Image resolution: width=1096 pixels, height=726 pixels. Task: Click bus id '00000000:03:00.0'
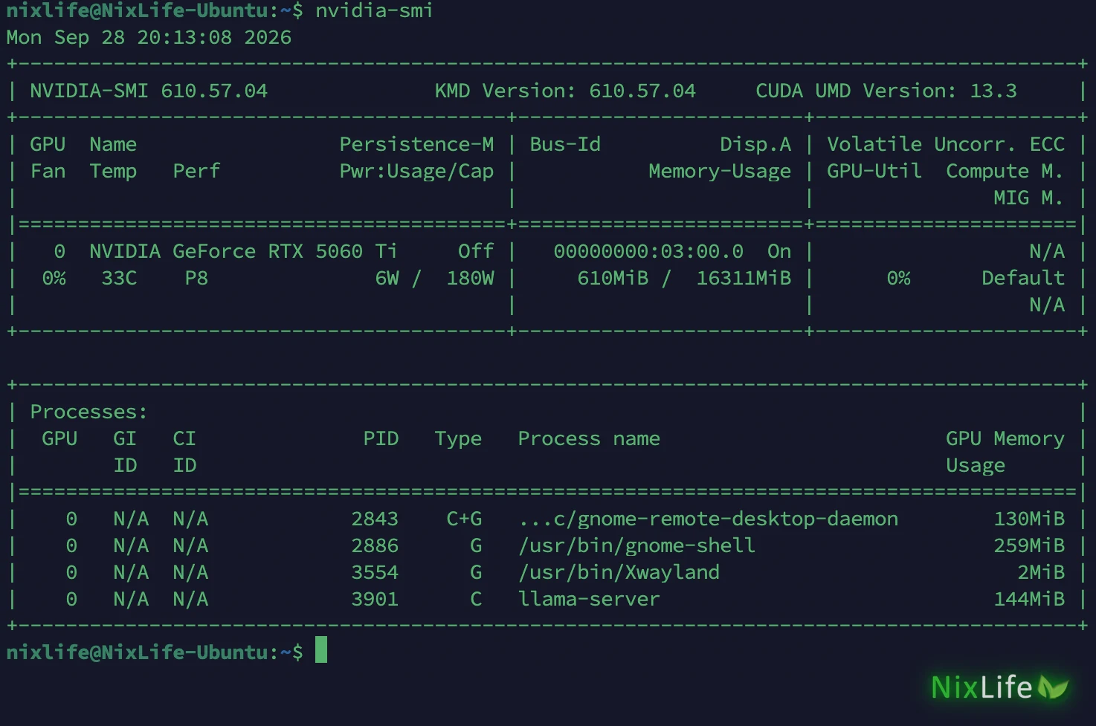click(x=648, y=251)
